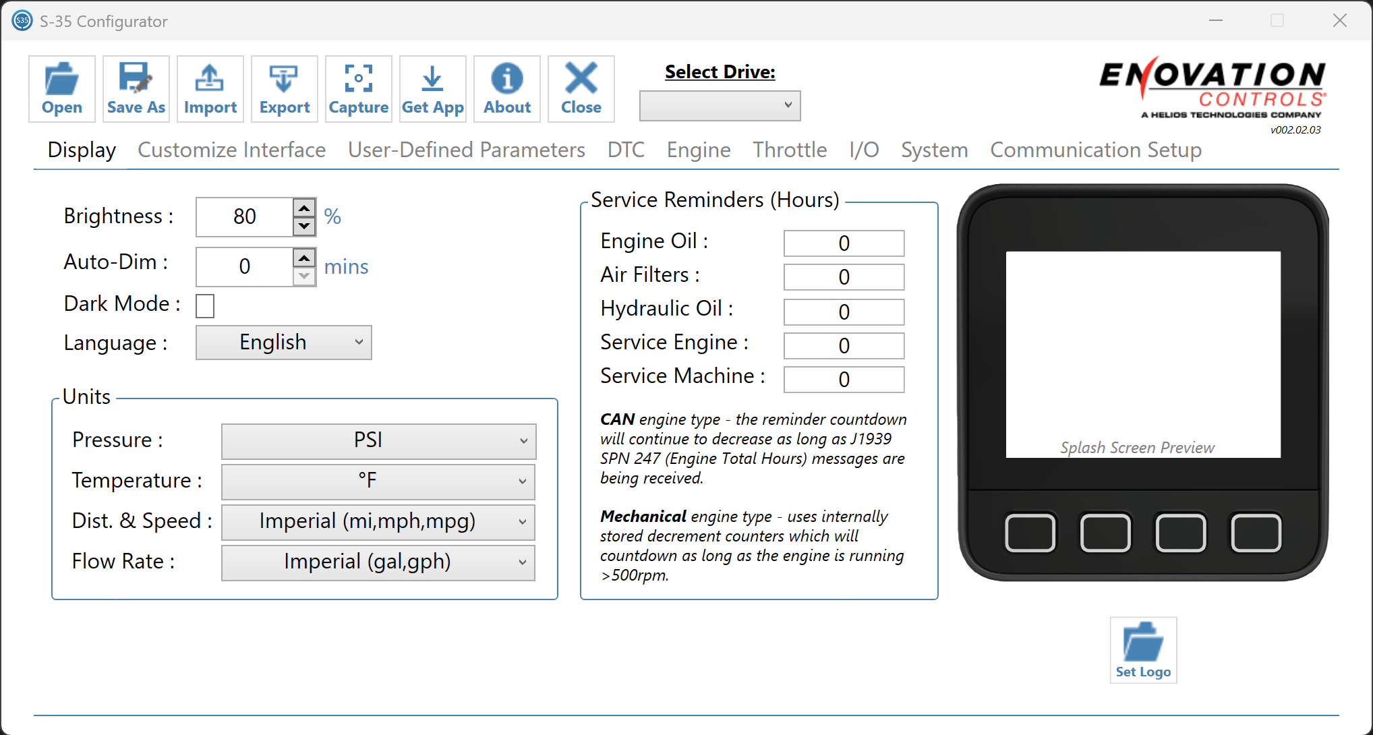Open the Select Drive dropdown
This screenshot has height=735, width=1373.
click(720, 106)
